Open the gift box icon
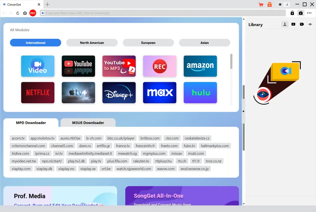The image size is (316, 212). click(270, 4)
